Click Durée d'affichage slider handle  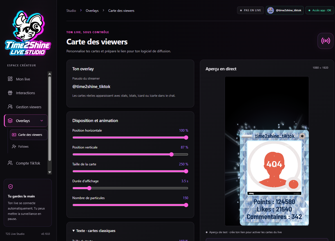[x=89, y=188]
